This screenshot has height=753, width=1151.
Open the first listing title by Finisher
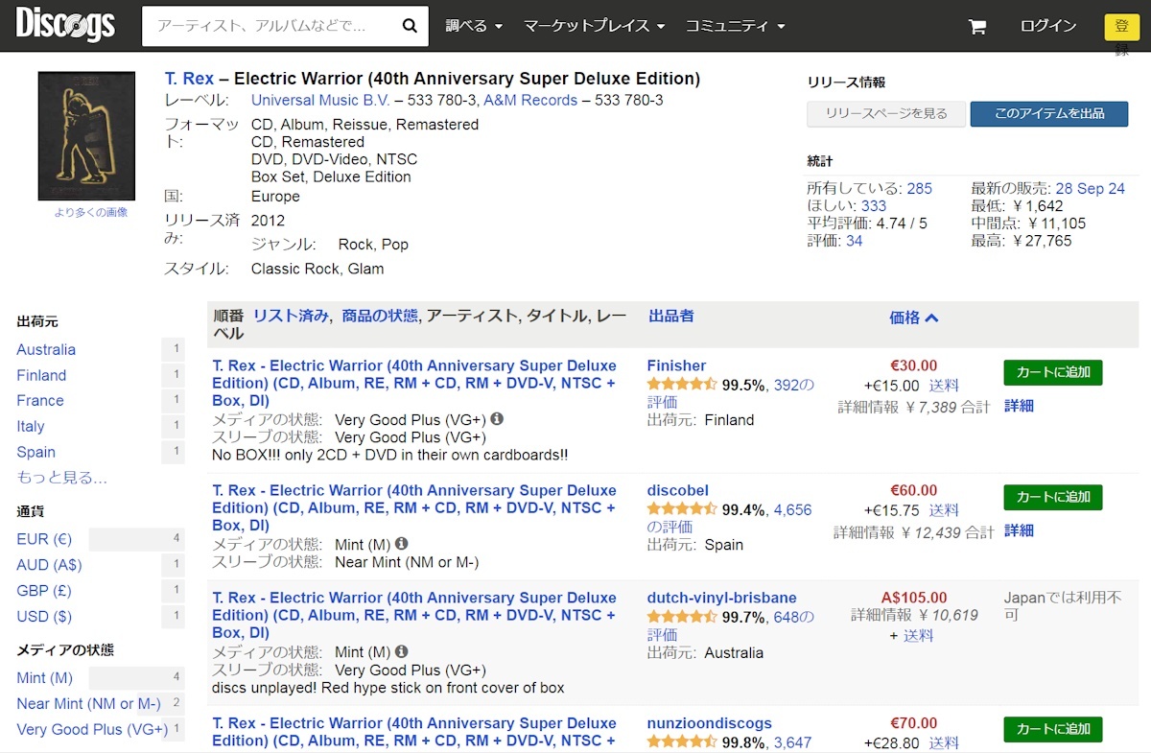pos(414,383)
